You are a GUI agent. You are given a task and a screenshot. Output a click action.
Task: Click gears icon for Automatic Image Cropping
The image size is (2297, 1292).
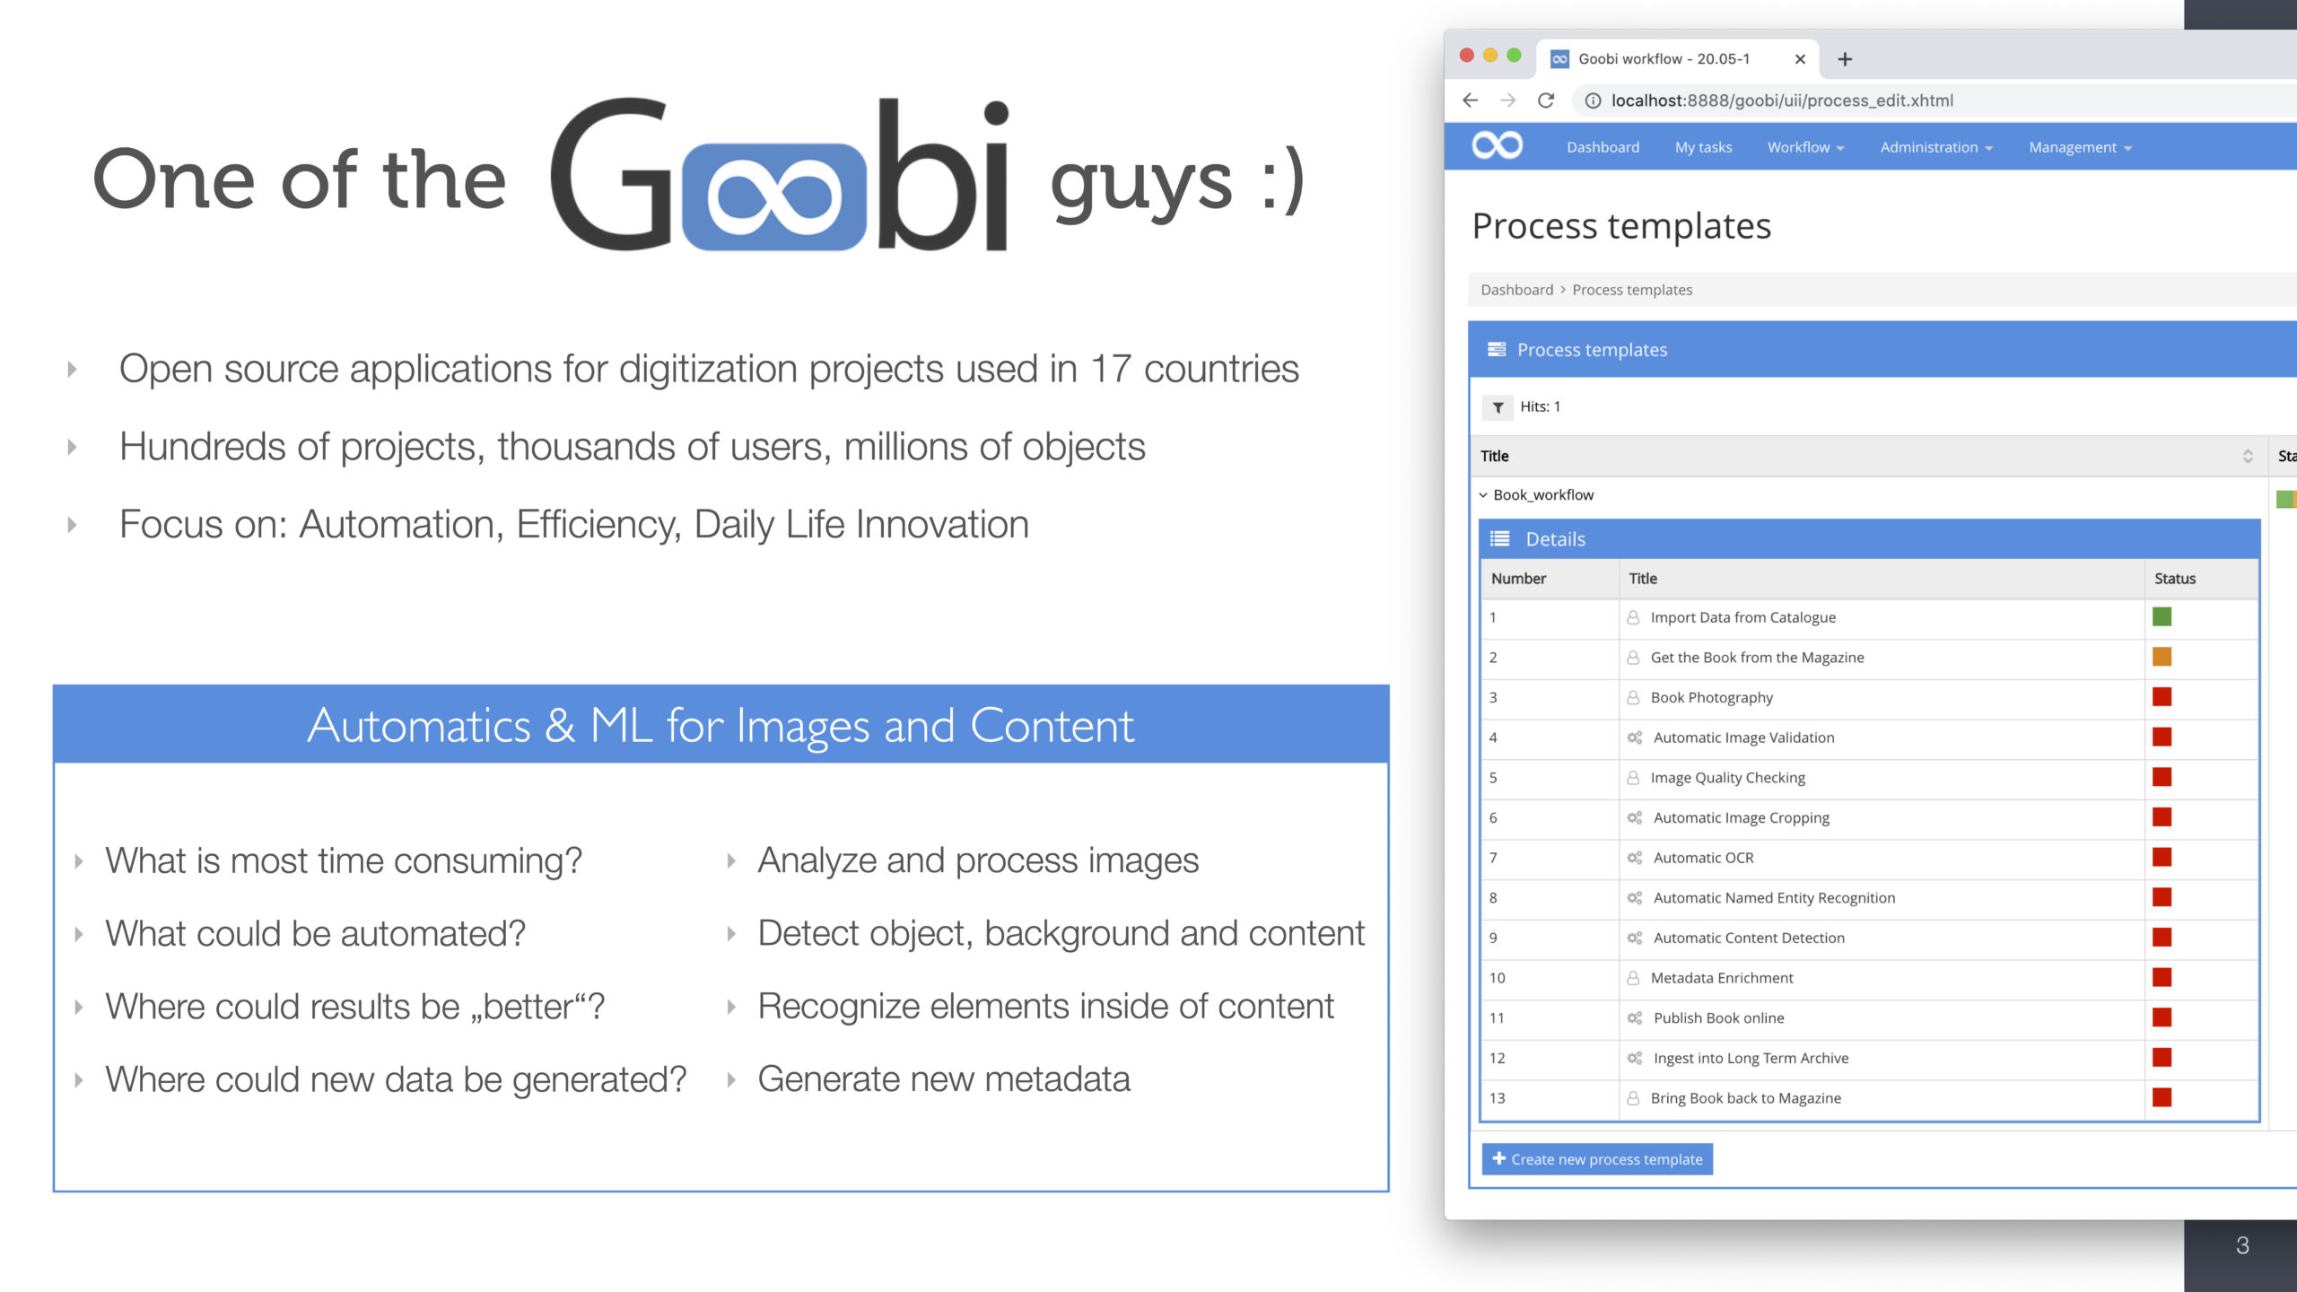point(1635,817)
